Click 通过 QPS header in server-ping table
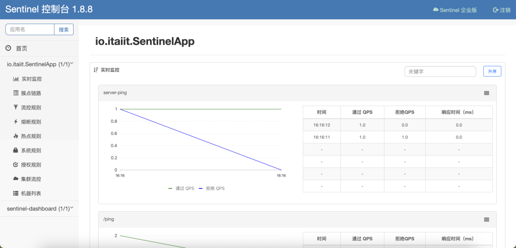 (x=362, y=112)
